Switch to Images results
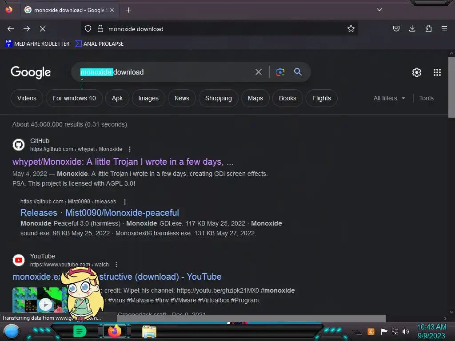455x341 pixels. click(x=148, y=98)
